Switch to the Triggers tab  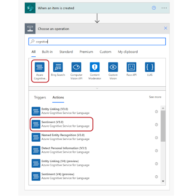(x=40, y=98)
